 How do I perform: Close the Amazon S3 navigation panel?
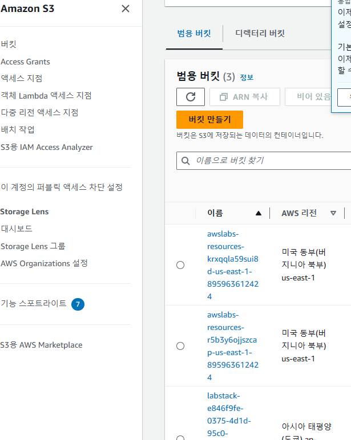[x=126, y=9]
